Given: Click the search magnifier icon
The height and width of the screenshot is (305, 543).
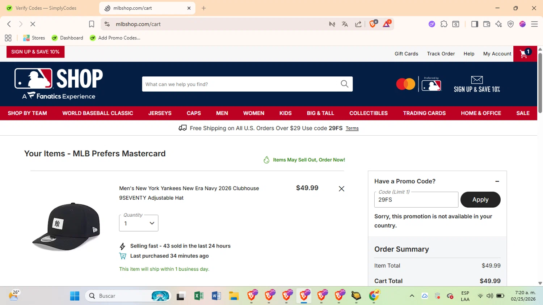Looking at the screenshot, I should click(x=345, y=84).
